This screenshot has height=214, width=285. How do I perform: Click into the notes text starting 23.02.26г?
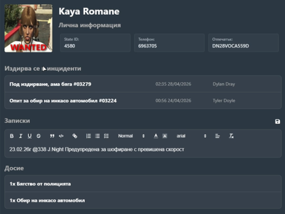point(97,150)
